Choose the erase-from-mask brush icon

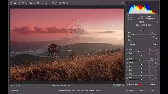[144, 30]
